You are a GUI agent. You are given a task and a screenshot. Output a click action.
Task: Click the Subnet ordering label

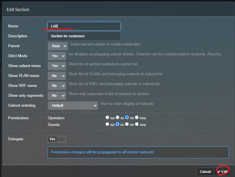(x=22, y=106)
